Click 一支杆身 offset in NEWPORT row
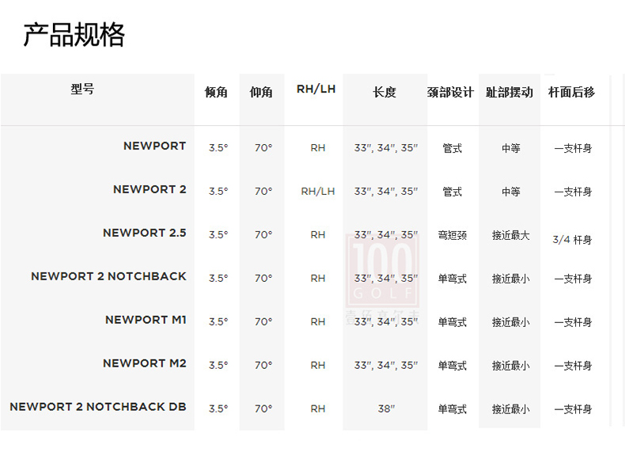The width and height of the screenshot is (625, 456). (574, 148)
